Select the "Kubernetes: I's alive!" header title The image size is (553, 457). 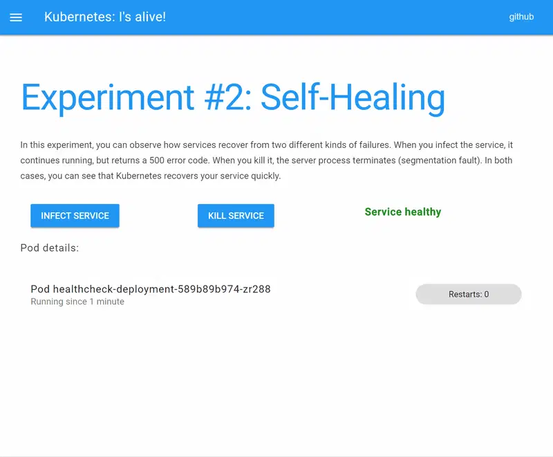coord(105,17)
